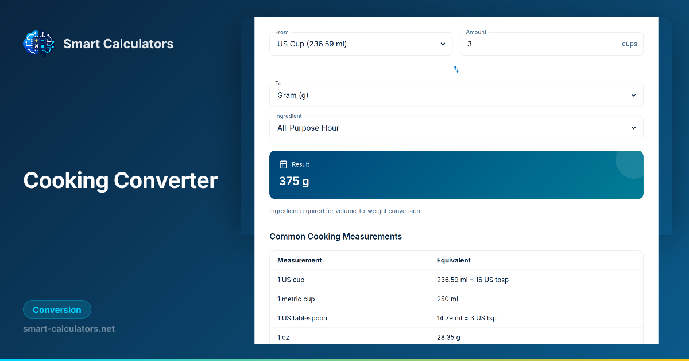The width and height of the screenshot is (689, 361).
Task: Click the 236.59 ml = 16 US tbsp cell
Action: click(x=473, y=280)
